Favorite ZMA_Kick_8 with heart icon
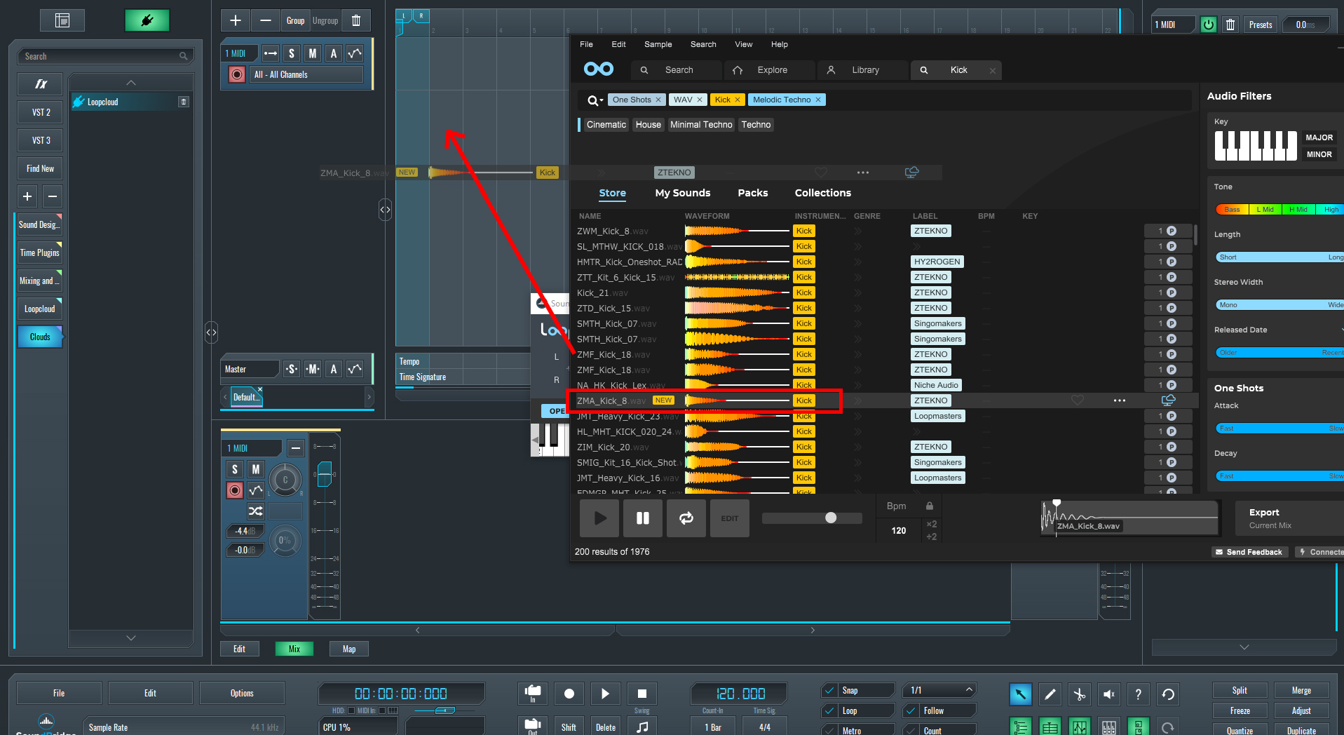The width and height of the screenshot is (1344, 735). tap(1078, 400)
